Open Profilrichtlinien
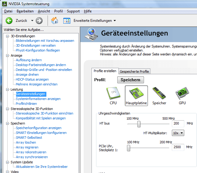Screen dimensions: 197x173 [x=26, y=104]
